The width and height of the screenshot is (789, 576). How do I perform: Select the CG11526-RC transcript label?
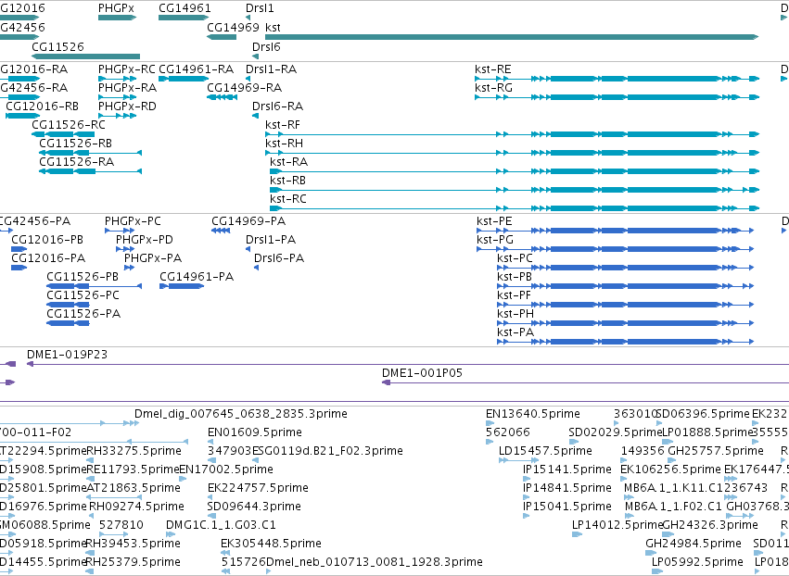point(69,125)
